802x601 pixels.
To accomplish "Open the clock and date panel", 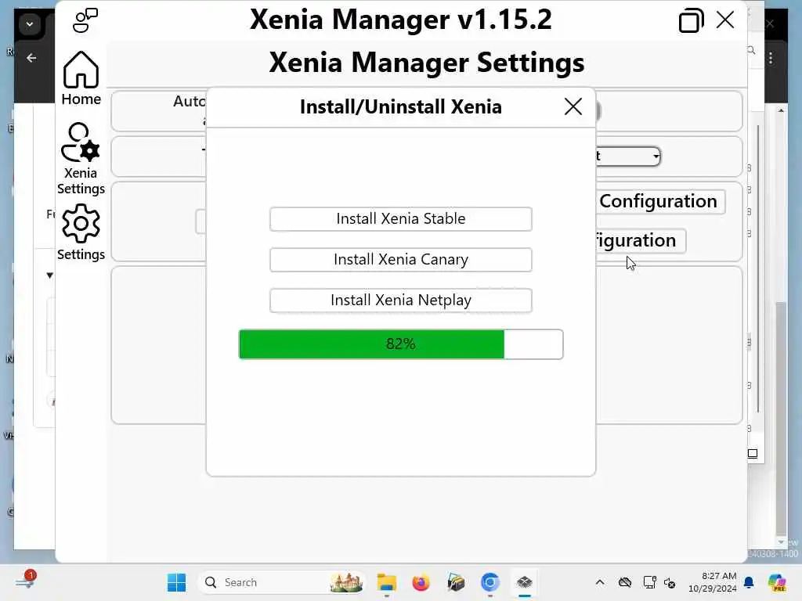I will click(712, 582).
